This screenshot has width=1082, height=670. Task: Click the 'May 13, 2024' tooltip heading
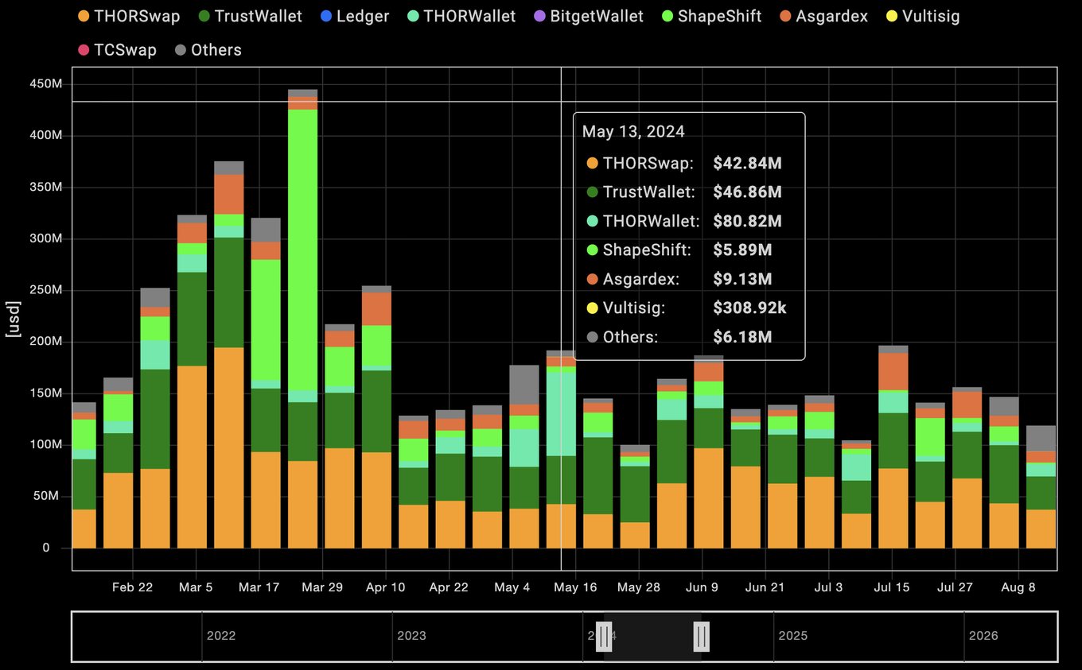click(x=633, y=132)
